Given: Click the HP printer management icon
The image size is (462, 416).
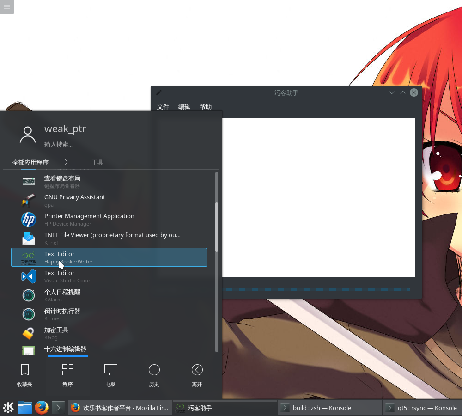Looking at the screenshot, I should (x=29, y=220).
